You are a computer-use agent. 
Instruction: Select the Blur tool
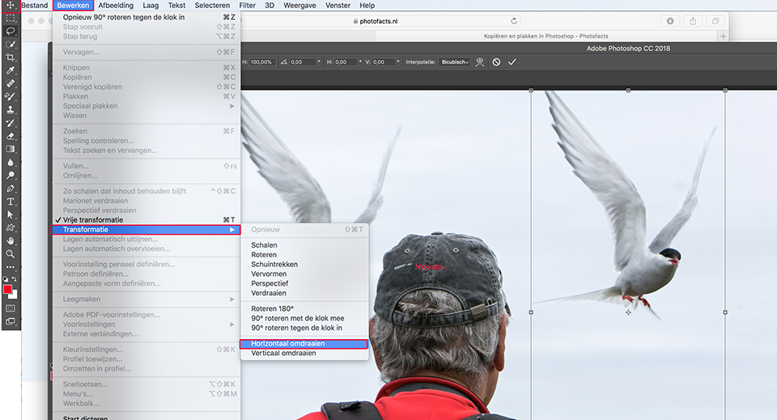pyautogui.click(x=11, y=162)
